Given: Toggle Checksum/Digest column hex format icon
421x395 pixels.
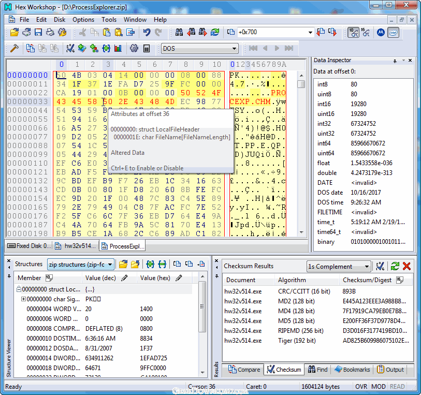Looking at the screenshot, I should [x=400, y=280].
